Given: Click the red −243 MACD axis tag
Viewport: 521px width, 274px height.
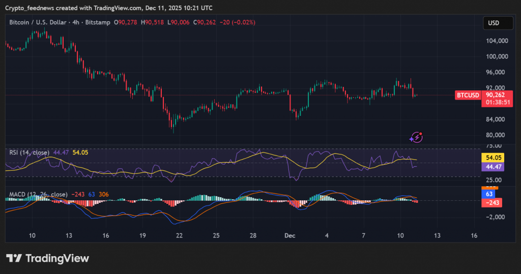Looking at the screenshot, I should tap(492, 203).
